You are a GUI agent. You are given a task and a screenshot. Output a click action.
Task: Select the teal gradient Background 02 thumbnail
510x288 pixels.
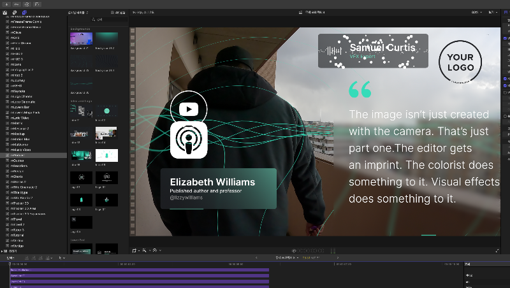click(106, 38)
